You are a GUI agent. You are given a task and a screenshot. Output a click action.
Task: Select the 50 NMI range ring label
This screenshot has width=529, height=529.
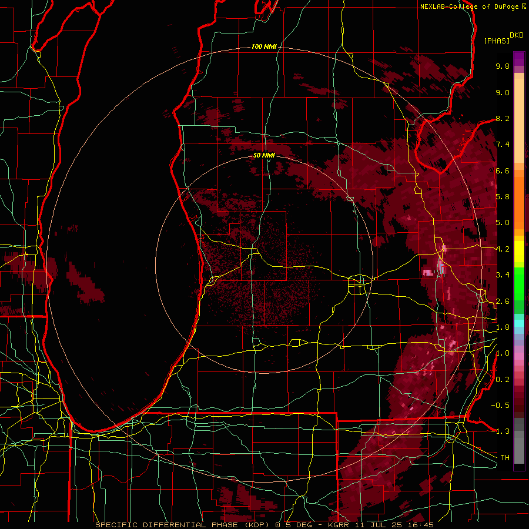tap(264, 155)
